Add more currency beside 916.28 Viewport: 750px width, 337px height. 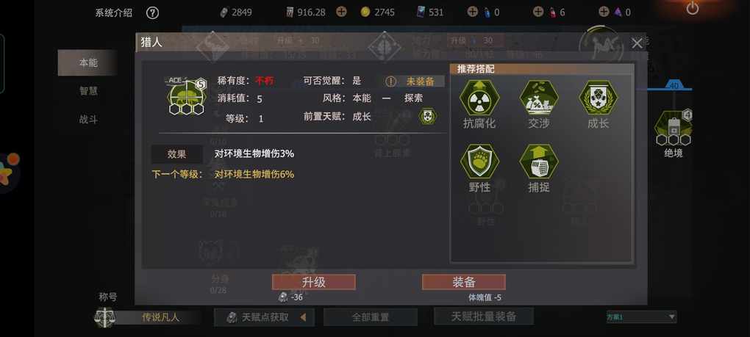(x=341, y=12)
